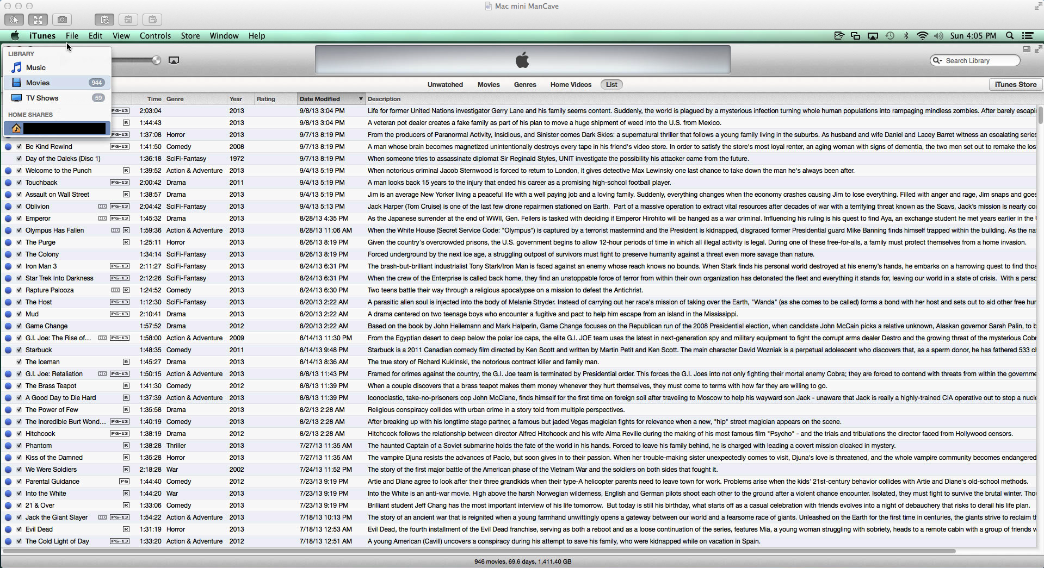The image size is (1044, 568).
Task: Open the Store menu
Action: [x=190, y=36]
